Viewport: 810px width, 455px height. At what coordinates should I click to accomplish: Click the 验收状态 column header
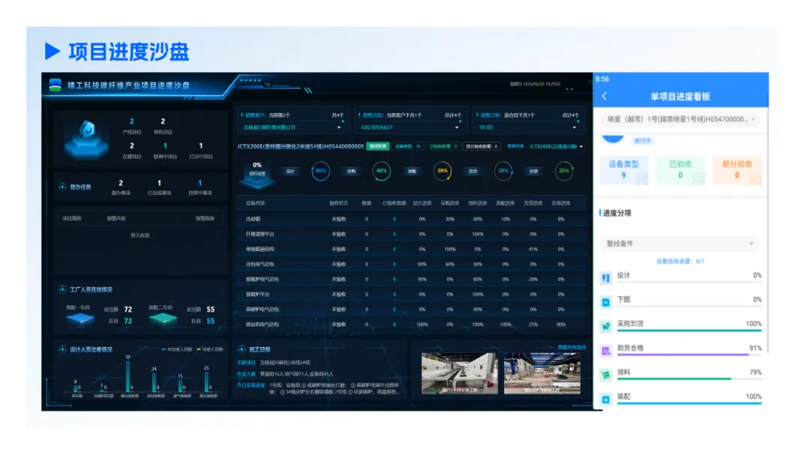(338, 203)
